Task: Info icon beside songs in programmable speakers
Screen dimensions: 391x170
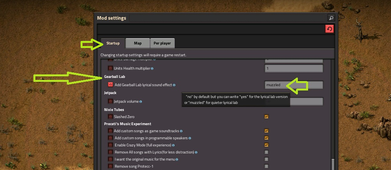Action: click(190, 138)
